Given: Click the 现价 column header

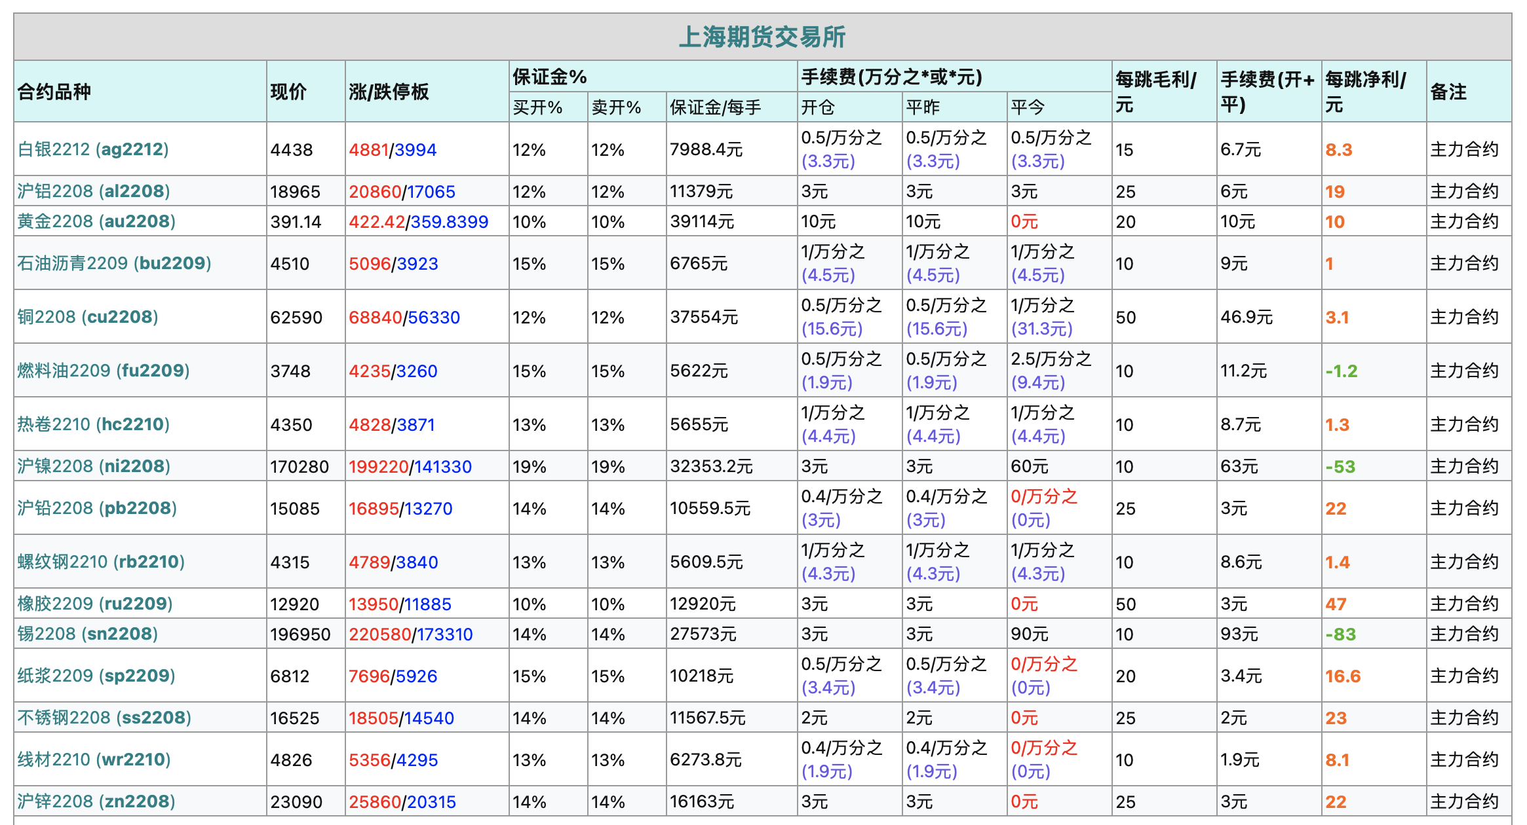Looking at the screenshot, I should (x=288, y=92).
